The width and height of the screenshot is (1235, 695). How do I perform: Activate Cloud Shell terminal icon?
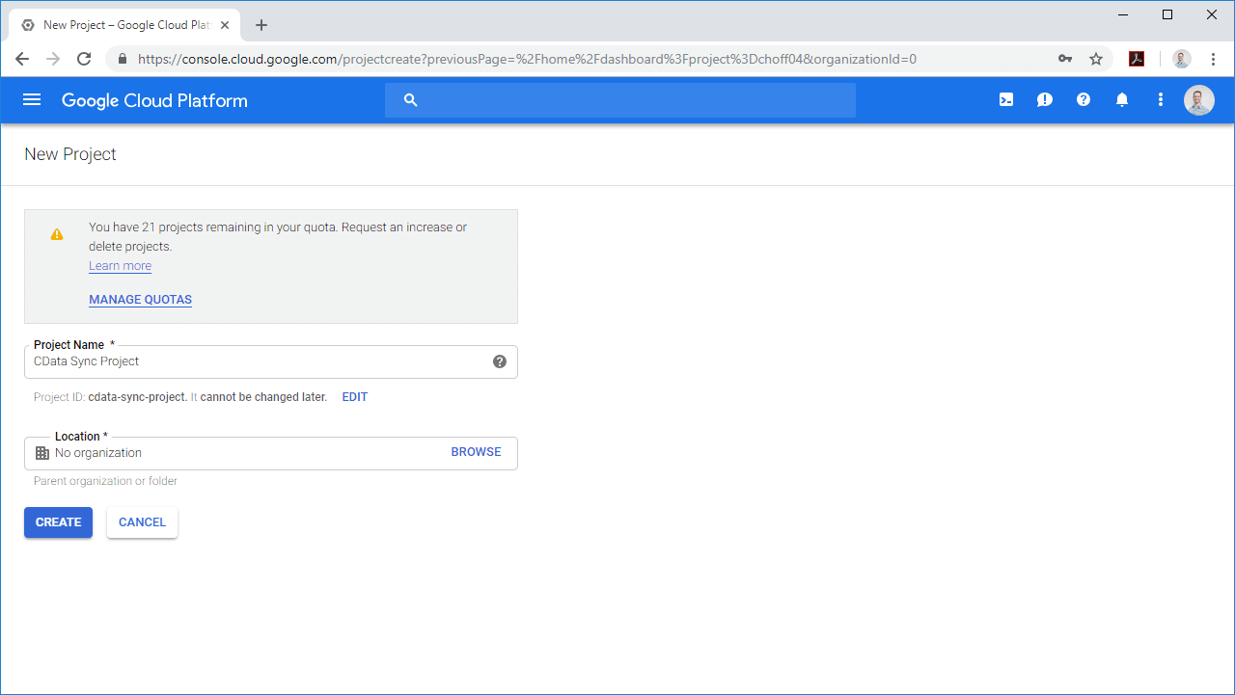click(x=1006, y=100)
